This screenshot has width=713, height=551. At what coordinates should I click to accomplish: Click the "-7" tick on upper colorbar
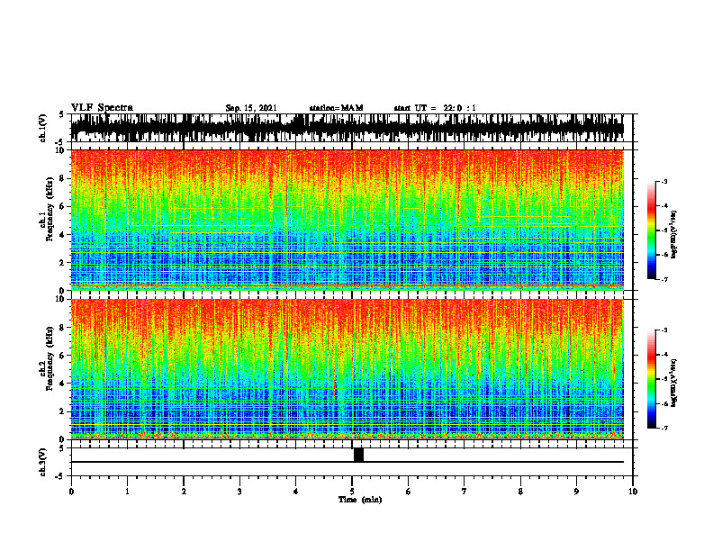[664, 280]
